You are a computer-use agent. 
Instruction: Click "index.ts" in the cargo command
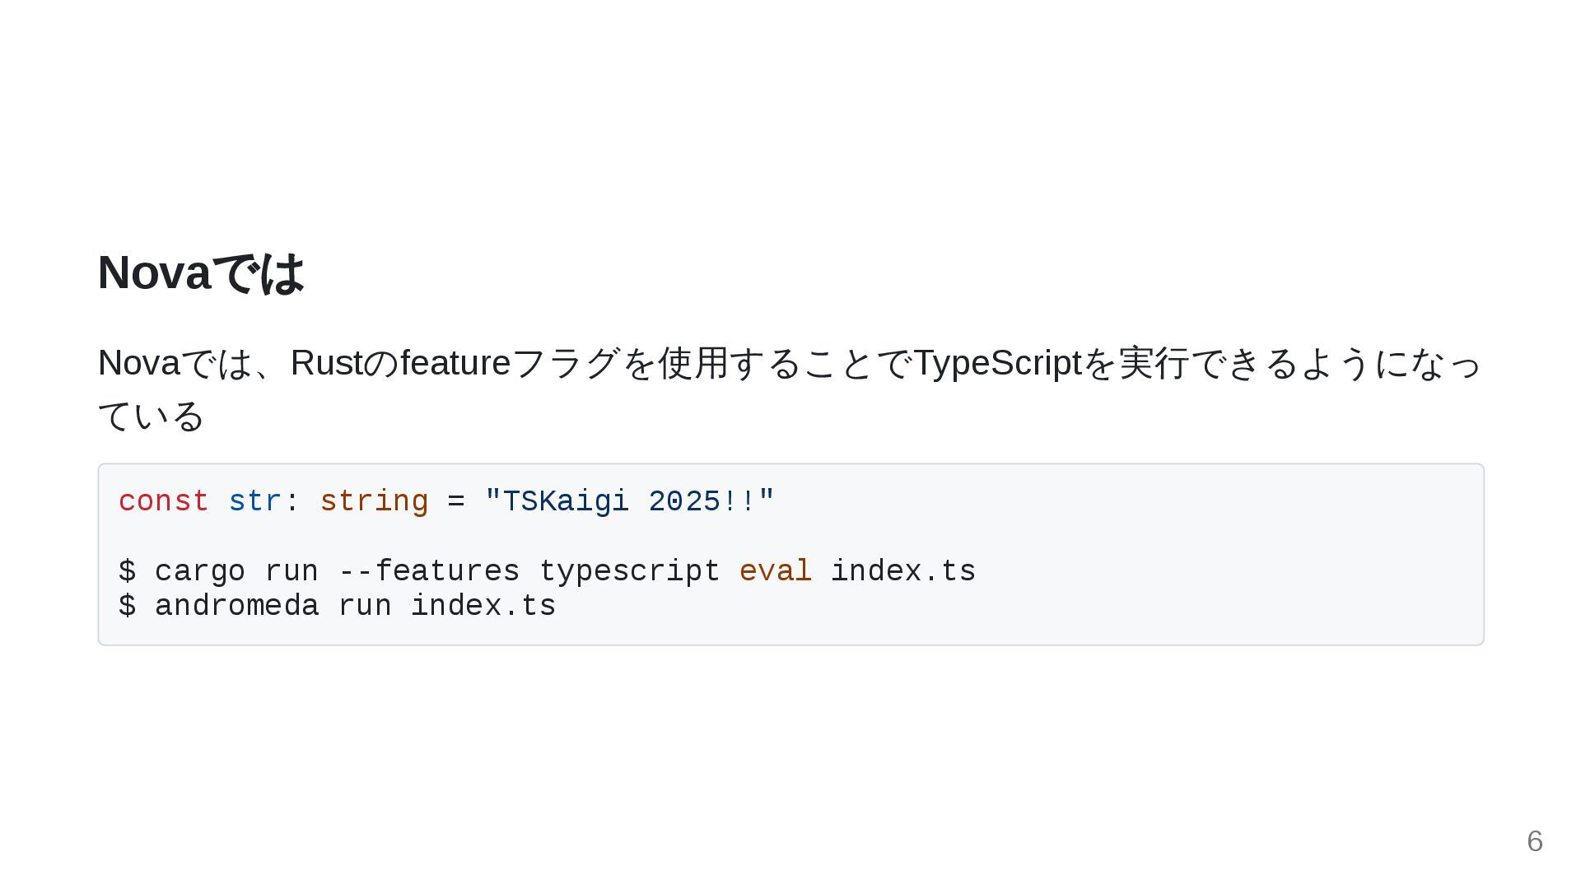903,571
